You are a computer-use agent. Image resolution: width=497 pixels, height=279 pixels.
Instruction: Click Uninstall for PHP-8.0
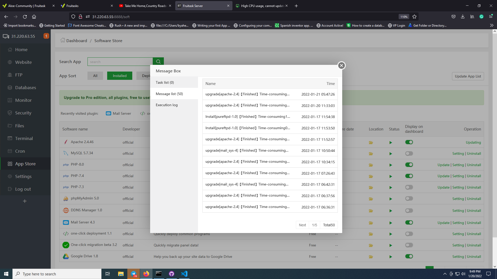tap(474, 165)
